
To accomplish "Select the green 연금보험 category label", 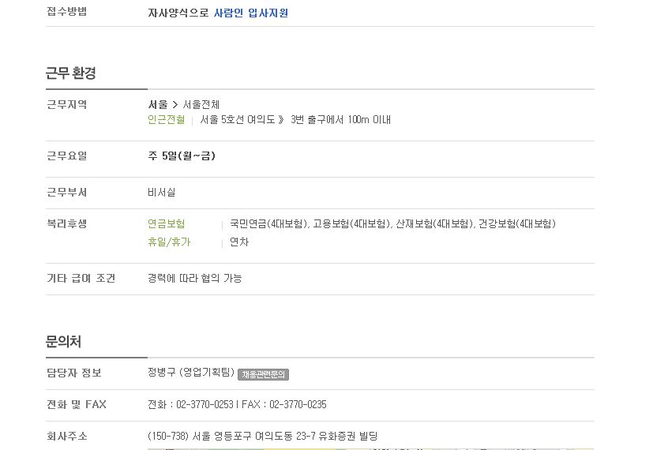I will point(166,224).
